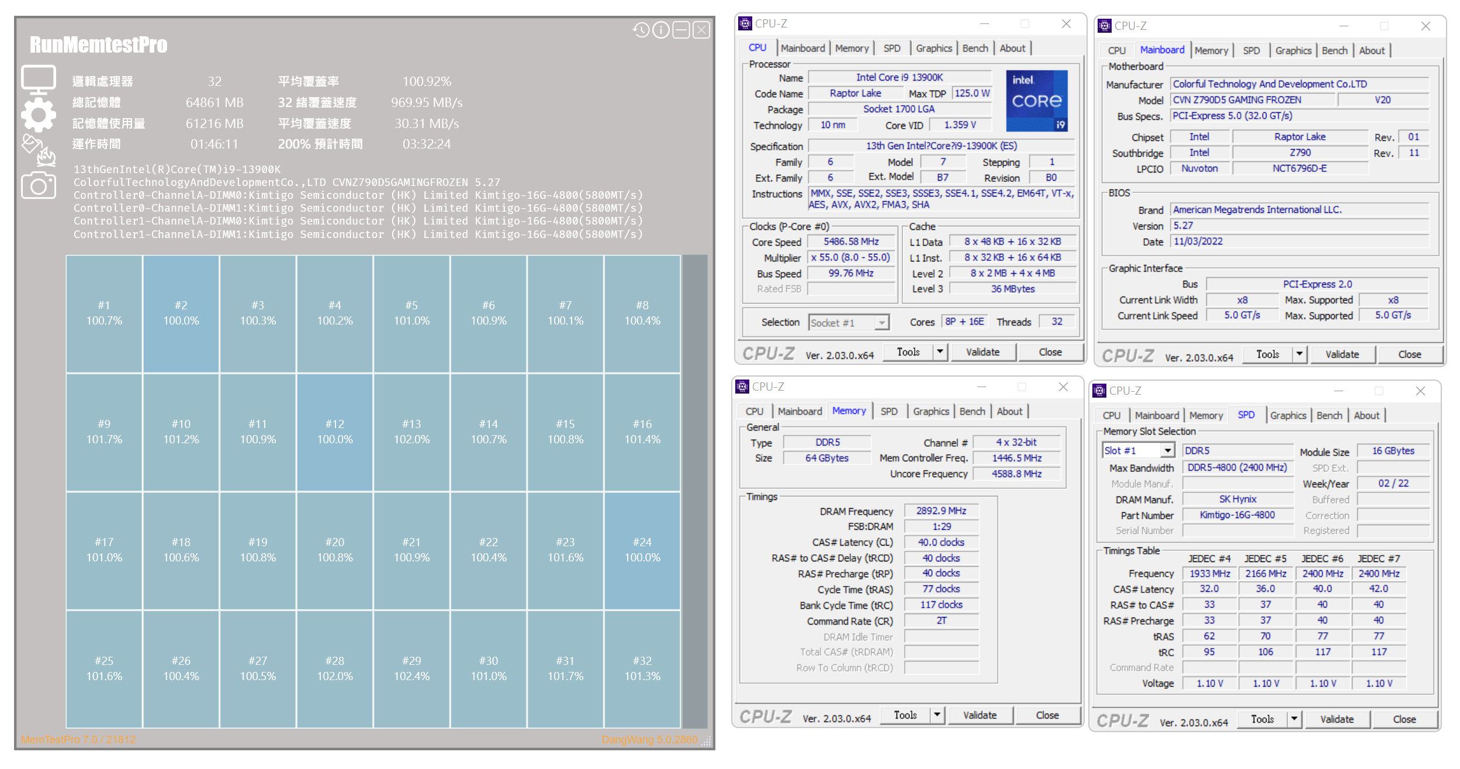Select thread tile #12 showing 100.0%

335,432
